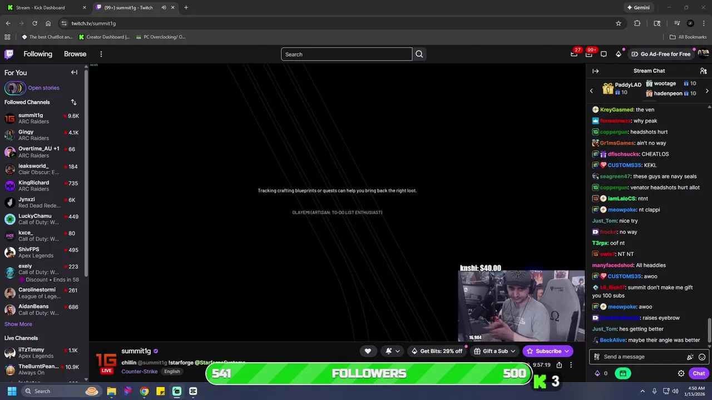Open chat community users list icon

(x=703, y=71)
